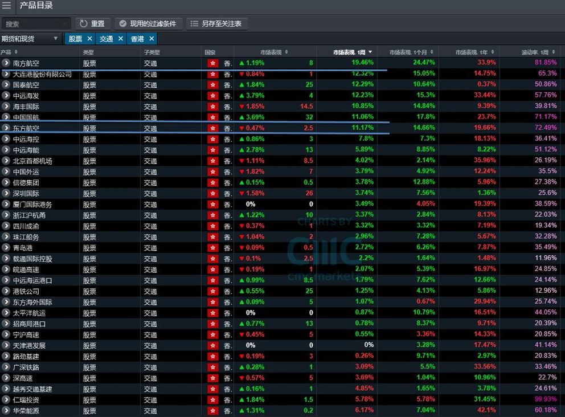Expand the 宁沪高速 row
Image resolution: width=565 pixels, height=417 pixels.
6,335
